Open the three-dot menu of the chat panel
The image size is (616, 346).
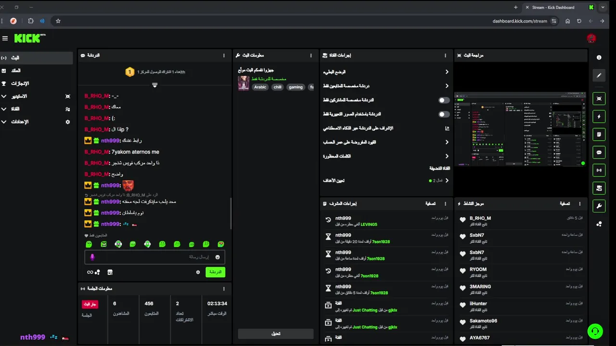click(x=224, y=55)
